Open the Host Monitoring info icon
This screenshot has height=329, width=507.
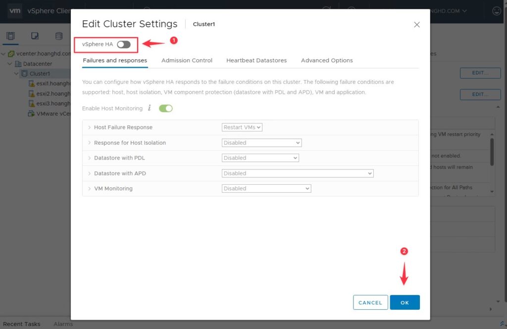[x=150, y=108]
